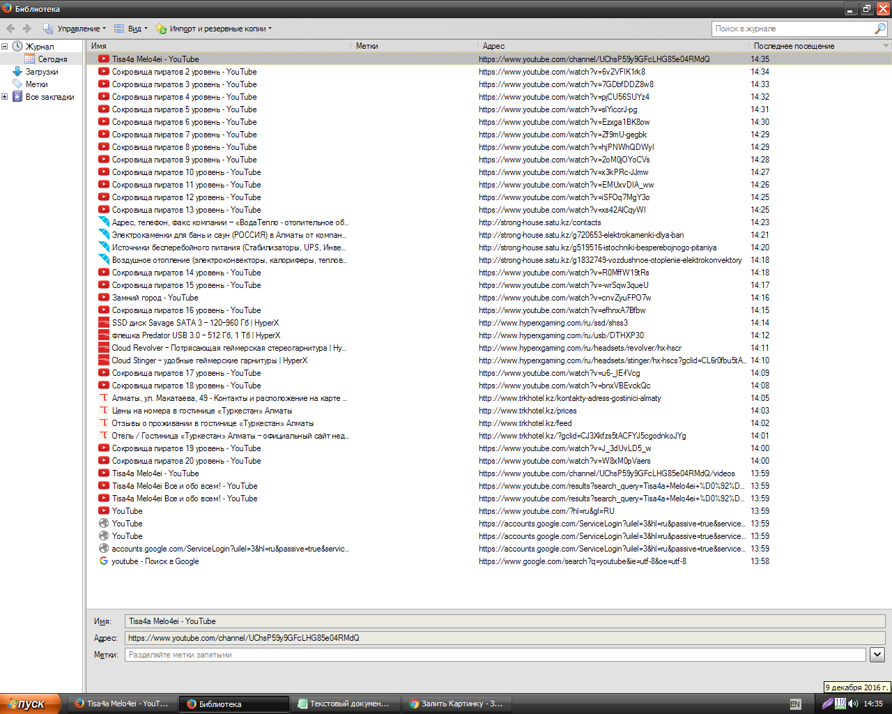Sort by the Адрес column header

(613, 46)
